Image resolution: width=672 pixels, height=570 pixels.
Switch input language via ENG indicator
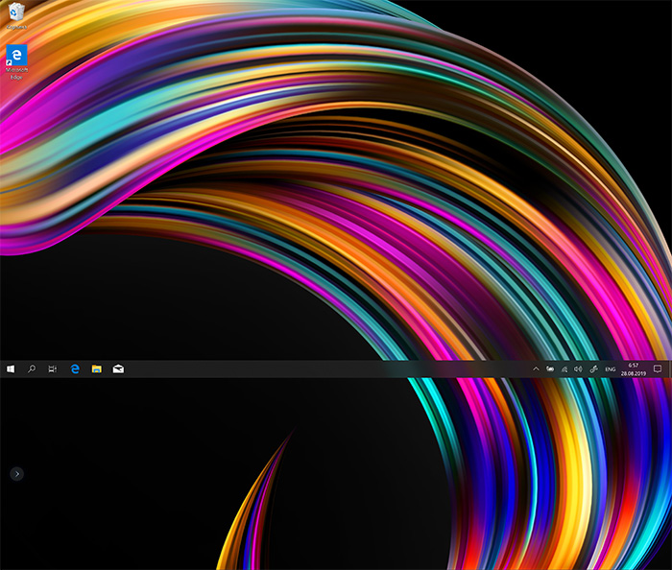pos(611,368)
